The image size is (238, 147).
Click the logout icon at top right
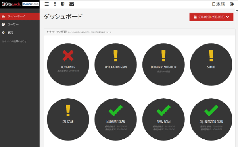tap(232, 4)
